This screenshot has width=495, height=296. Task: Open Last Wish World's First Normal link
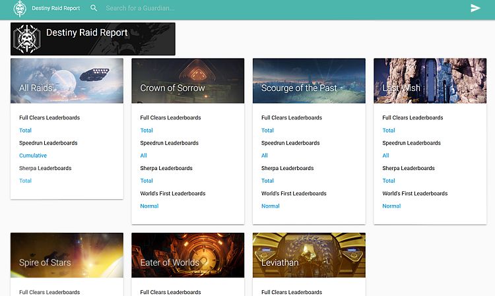point(391,206)
